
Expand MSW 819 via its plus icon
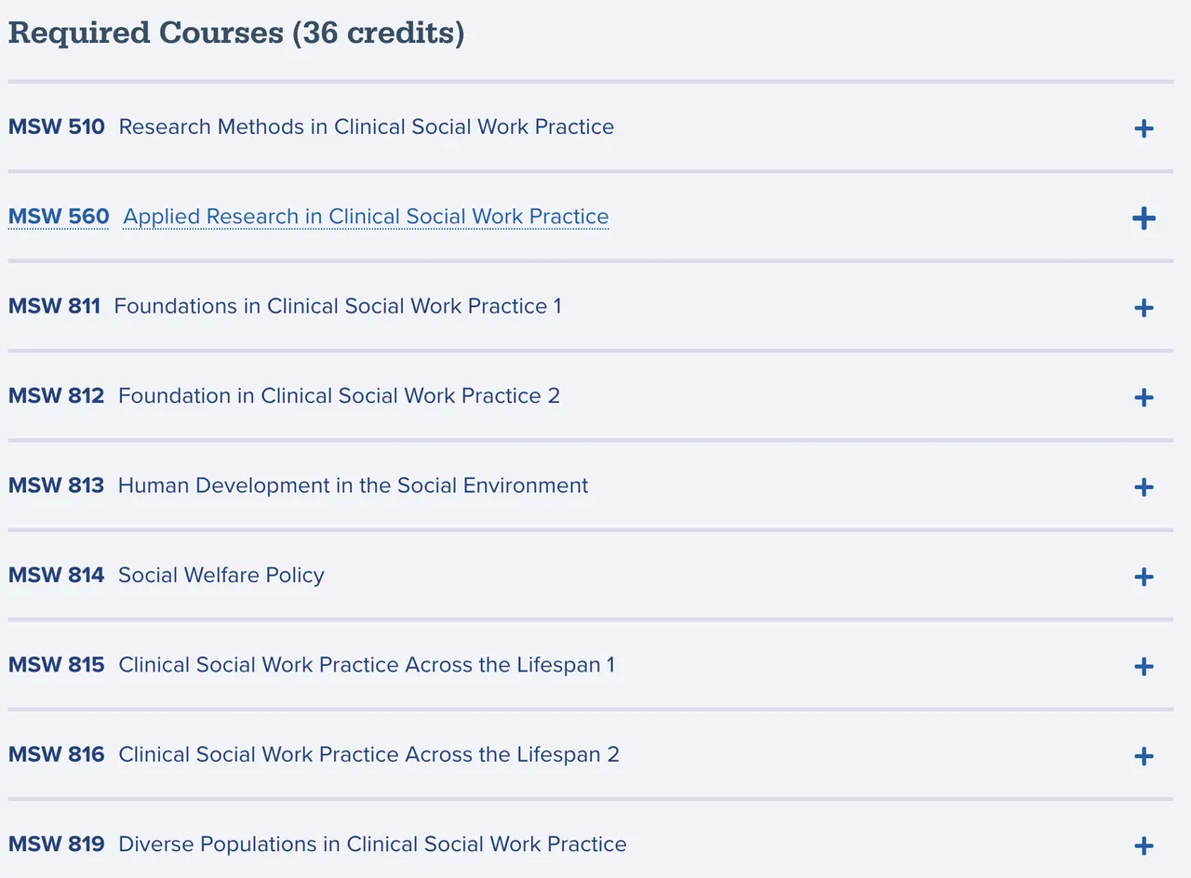click(x=1144, y=846)
